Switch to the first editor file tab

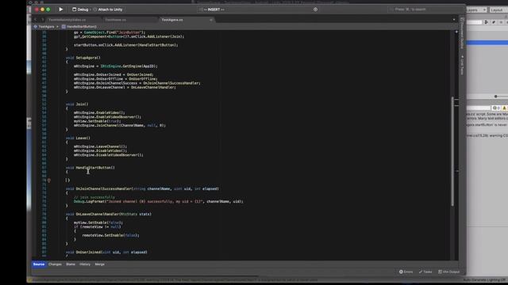67,20
